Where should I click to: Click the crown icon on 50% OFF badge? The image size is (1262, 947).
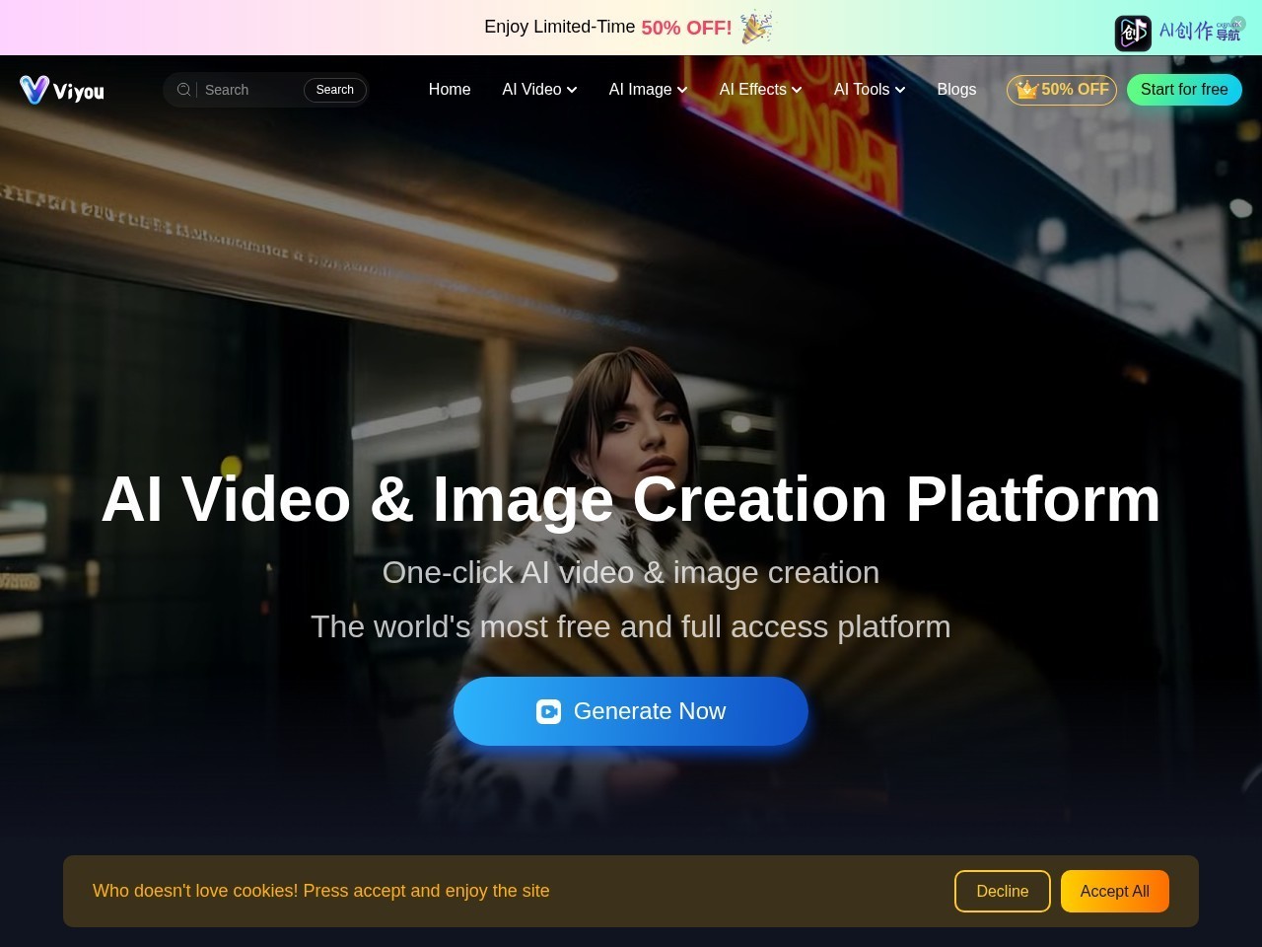(x=1027, y=90)
